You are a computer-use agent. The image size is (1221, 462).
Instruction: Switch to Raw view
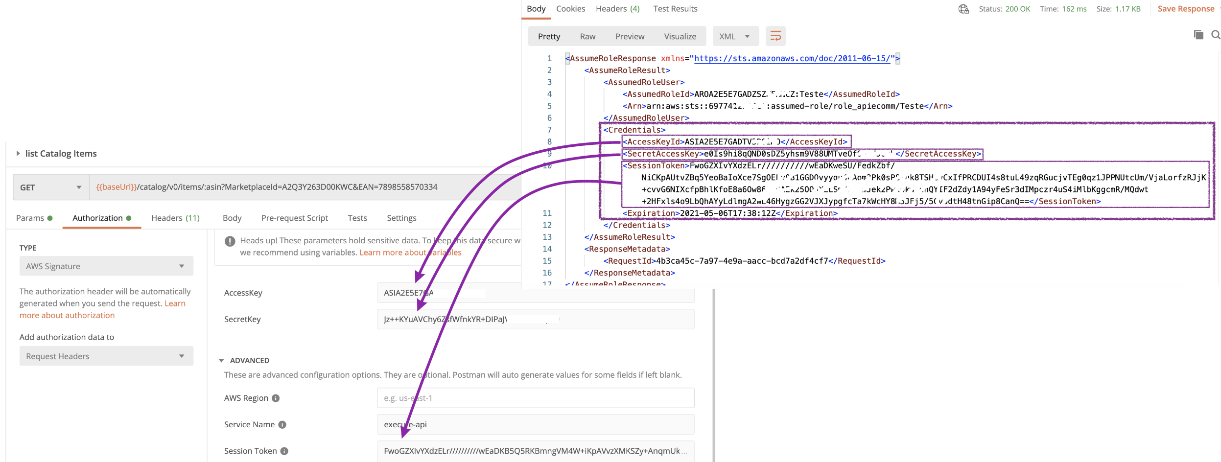coord(587,37)
